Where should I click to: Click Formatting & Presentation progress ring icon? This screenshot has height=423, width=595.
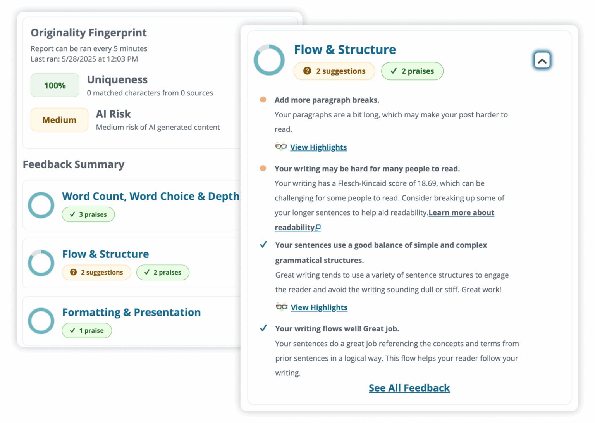click(41, 321)
